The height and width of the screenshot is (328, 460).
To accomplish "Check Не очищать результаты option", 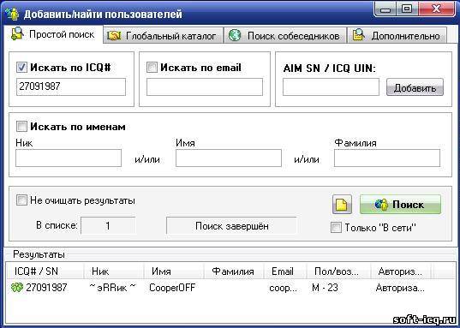I will pos(21,200).
